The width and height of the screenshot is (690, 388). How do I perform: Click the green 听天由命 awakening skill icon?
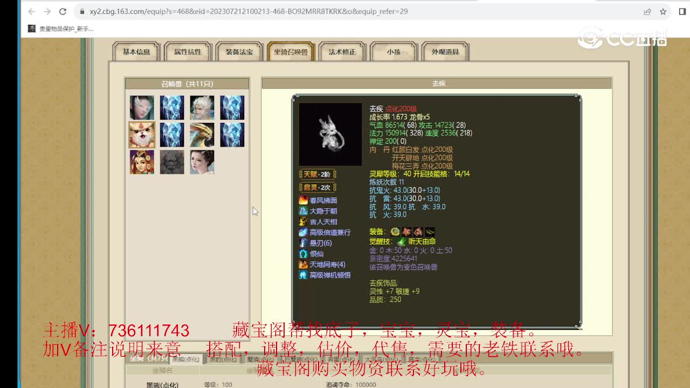click(x=401, y=242)
